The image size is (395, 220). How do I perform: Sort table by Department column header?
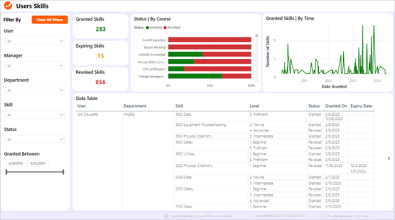(135, 106)
